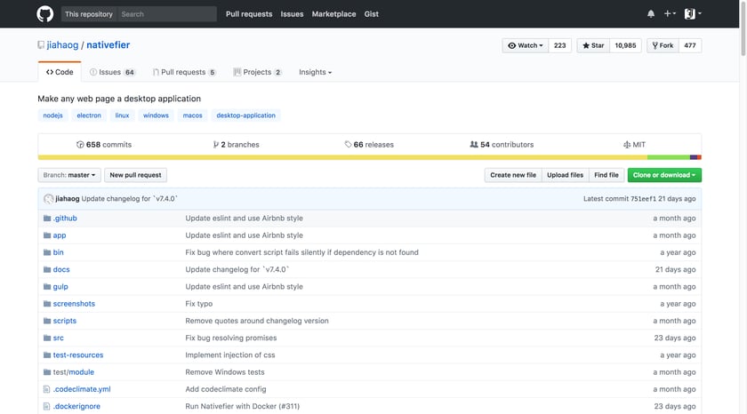Open the 658 commits link
The width and height of the screenshot is (747, 414).
104,145
